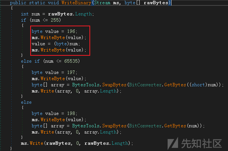Select the 'public' keyword in the method signature
The height and width of the screenshot is (151, 228).
18,3
